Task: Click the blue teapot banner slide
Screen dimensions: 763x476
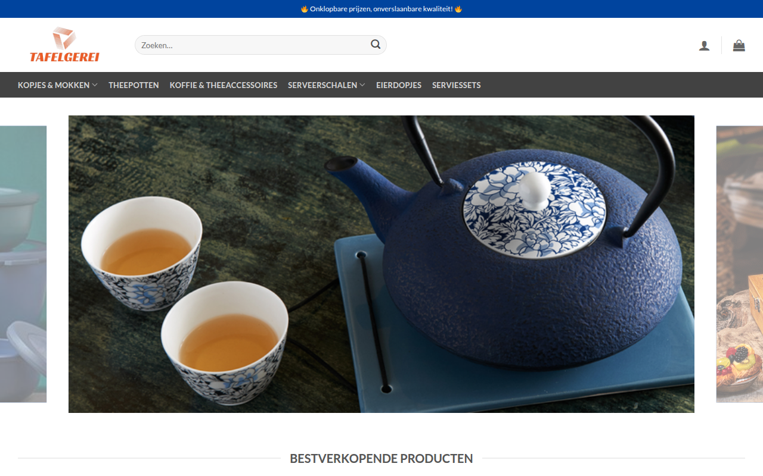Action: [381, 264]
